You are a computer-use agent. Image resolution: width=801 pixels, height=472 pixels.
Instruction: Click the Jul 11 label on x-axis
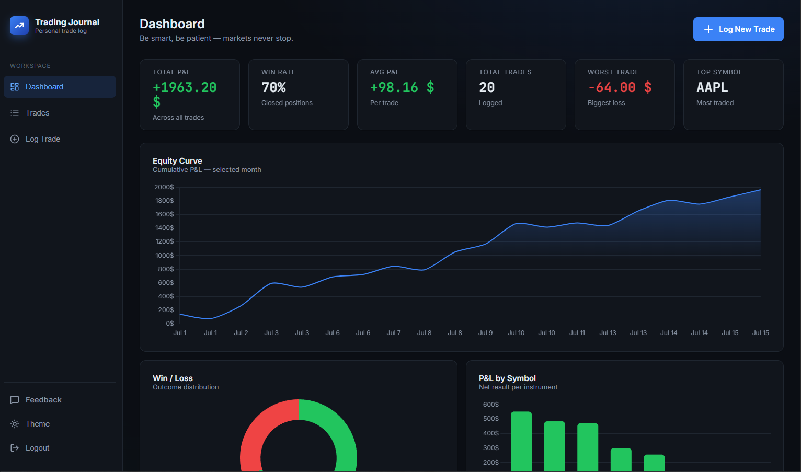[x=577, y=333]
